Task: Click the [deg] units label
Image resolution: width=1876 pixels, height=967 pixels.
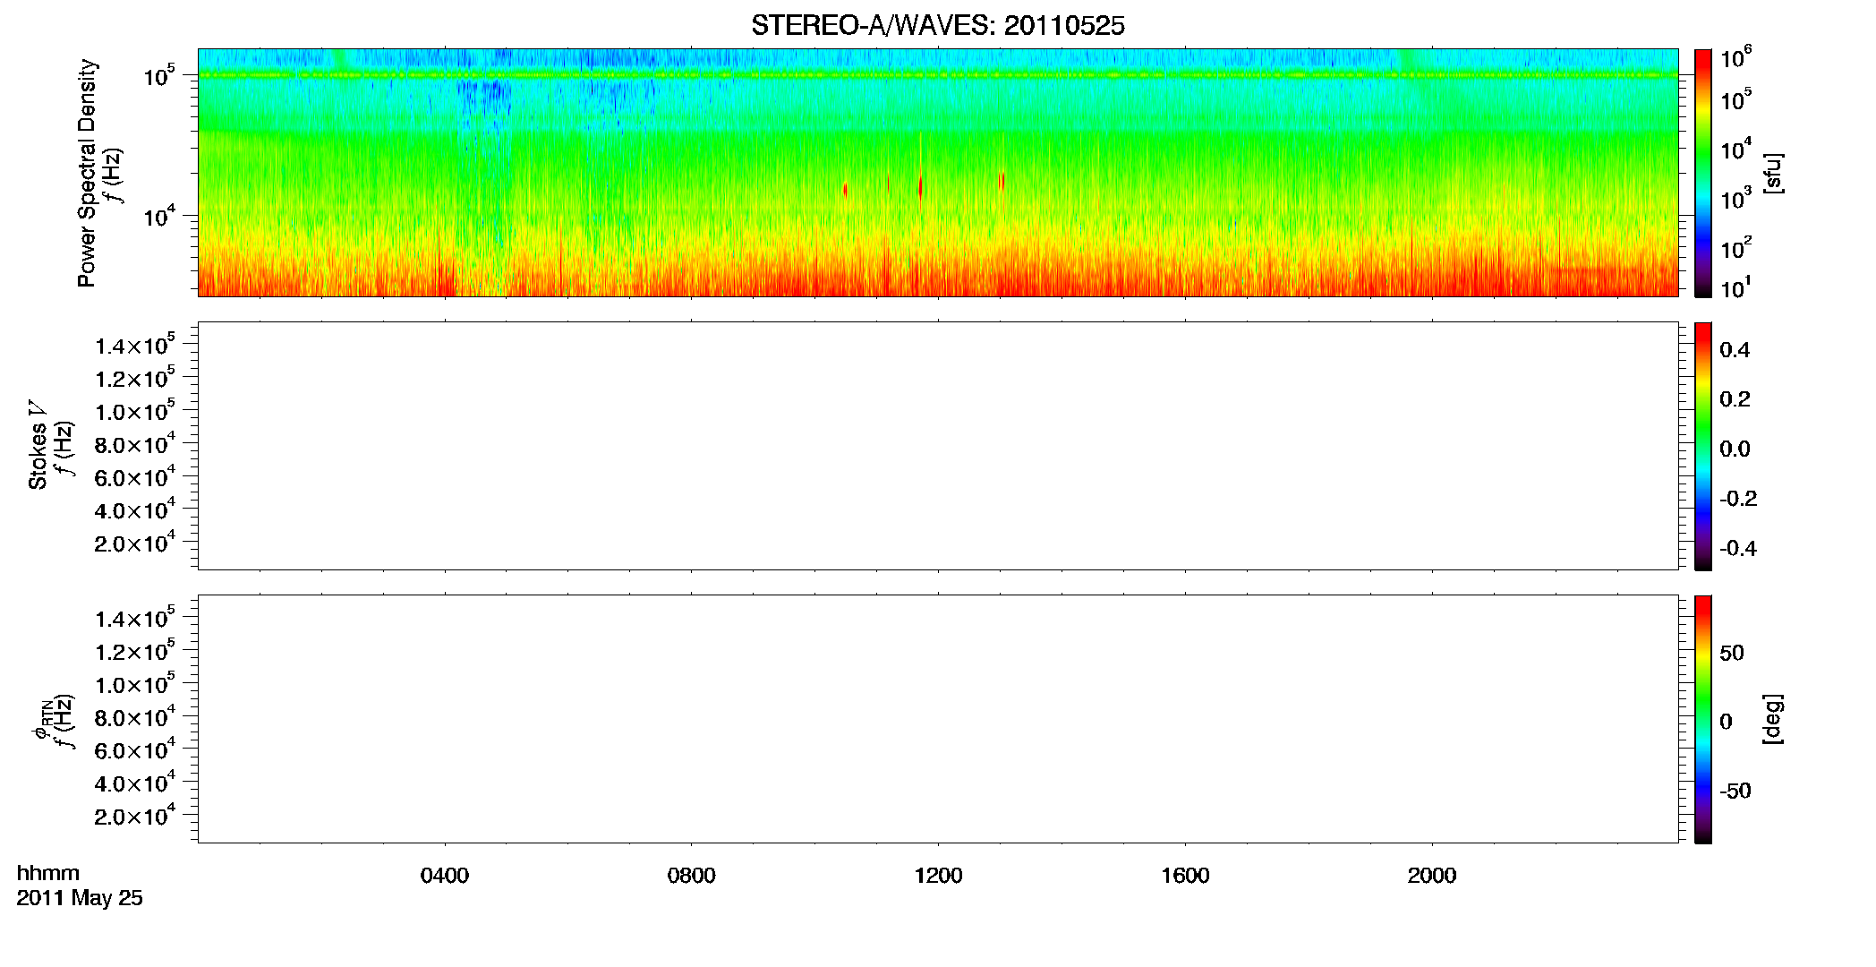Action: [x=1773, y=719]
